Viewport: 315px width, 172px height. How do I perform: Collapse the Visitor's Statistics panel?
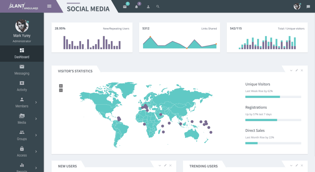(291, 70)
